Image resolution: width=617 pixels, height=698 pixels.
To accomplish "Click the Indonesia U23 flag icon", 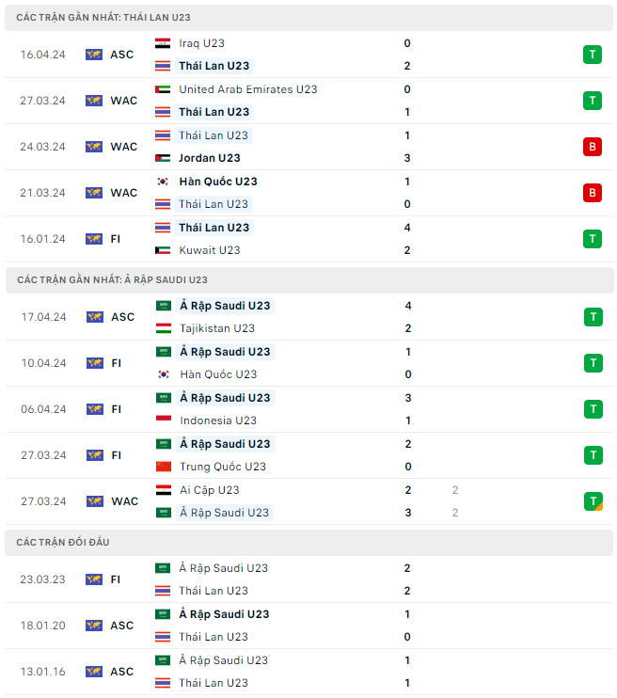I will [x=164, y=420].
